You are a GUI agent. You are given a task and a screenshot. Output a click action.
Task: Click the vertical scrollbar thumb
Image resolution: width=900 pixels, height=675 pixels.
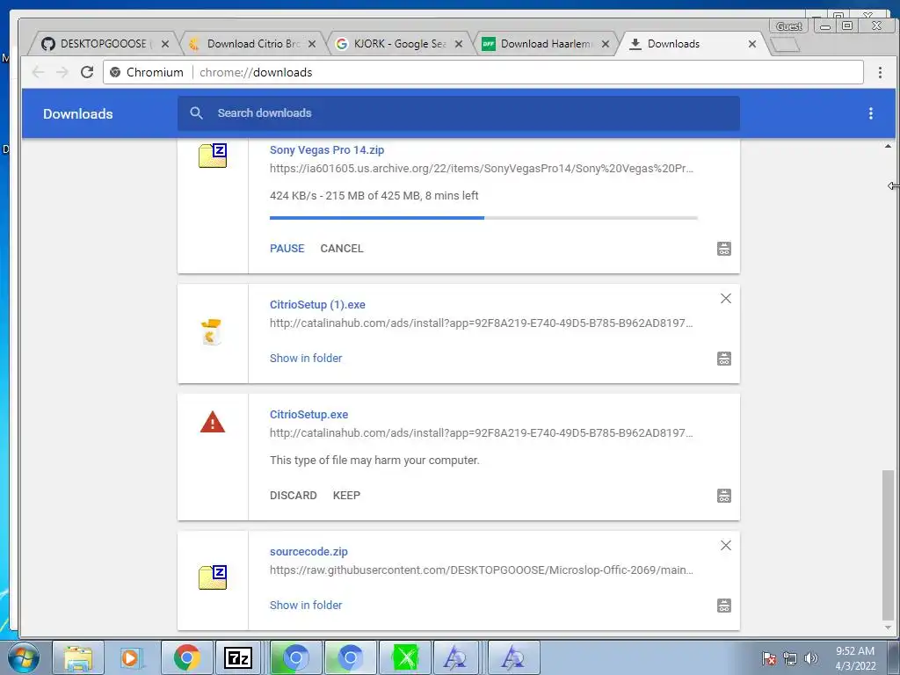(888, 545)
